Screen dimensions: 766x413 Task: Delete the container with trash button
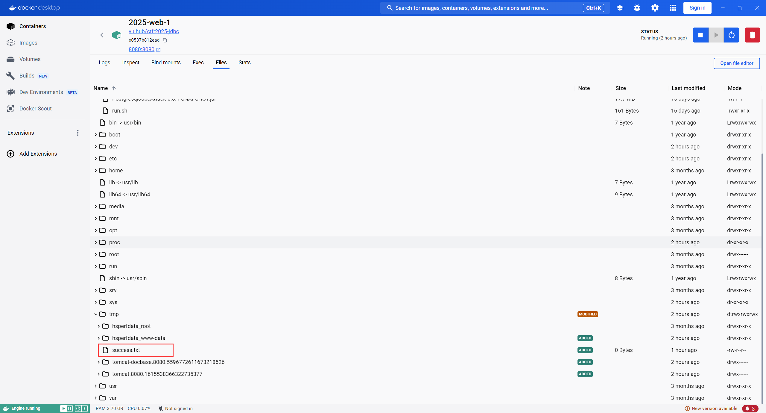point(752,35)
